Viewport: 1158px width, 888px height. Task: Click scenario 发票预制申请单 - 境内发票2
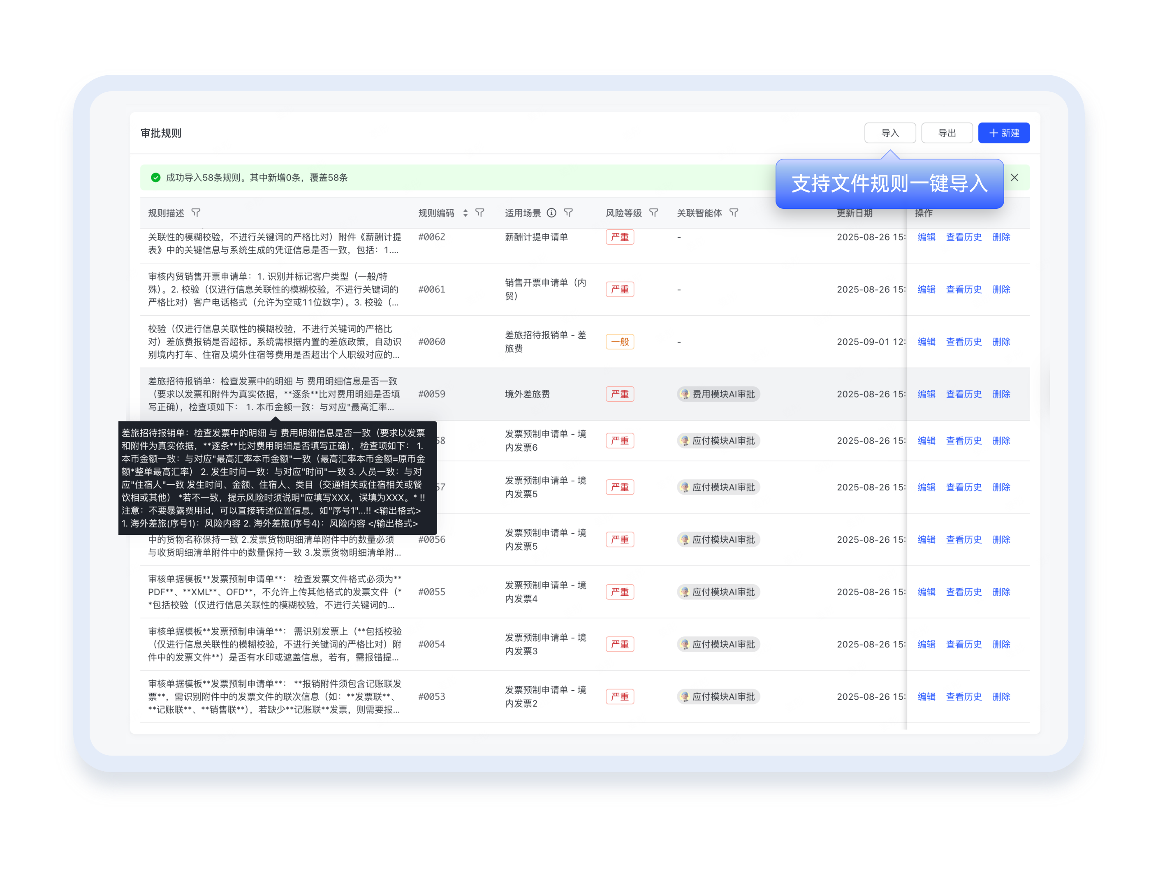[545, 696]
